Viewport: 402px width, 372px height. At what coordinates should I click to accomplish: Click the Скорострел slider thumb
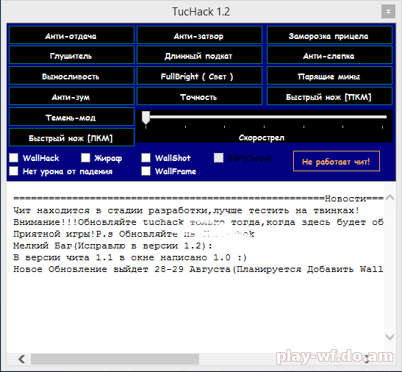tap(146, 118)
